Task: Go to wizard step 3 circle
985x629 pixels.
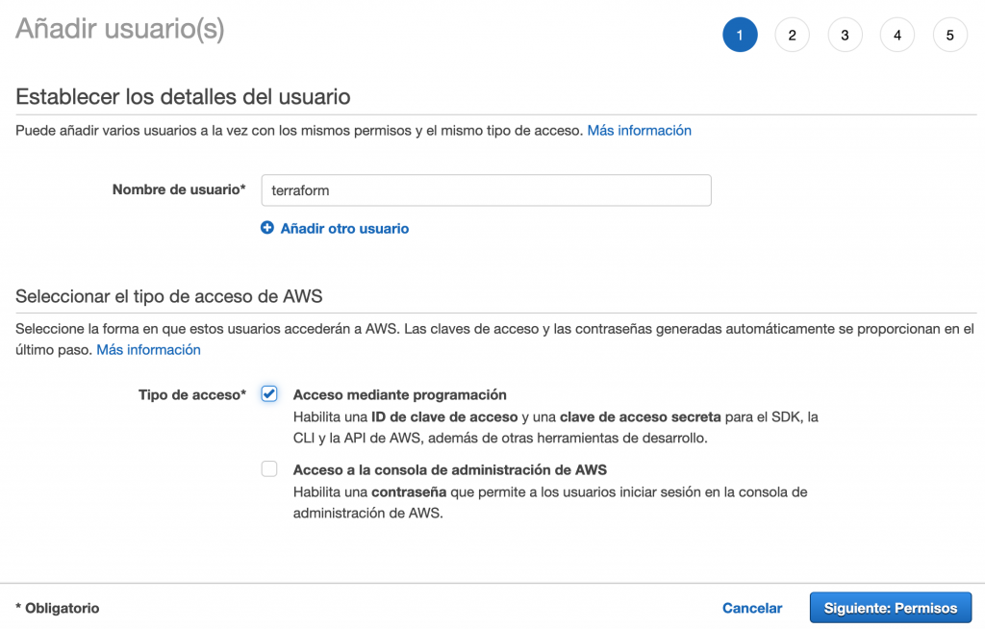Action: coord(845,35)
